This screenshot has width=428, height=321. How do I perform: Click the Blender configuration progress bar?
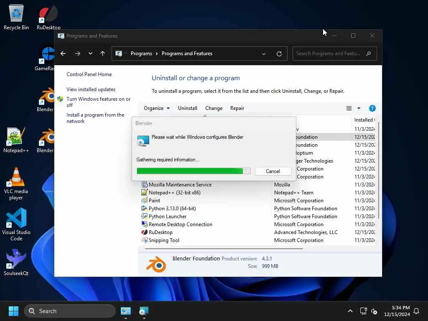[194, 171]
